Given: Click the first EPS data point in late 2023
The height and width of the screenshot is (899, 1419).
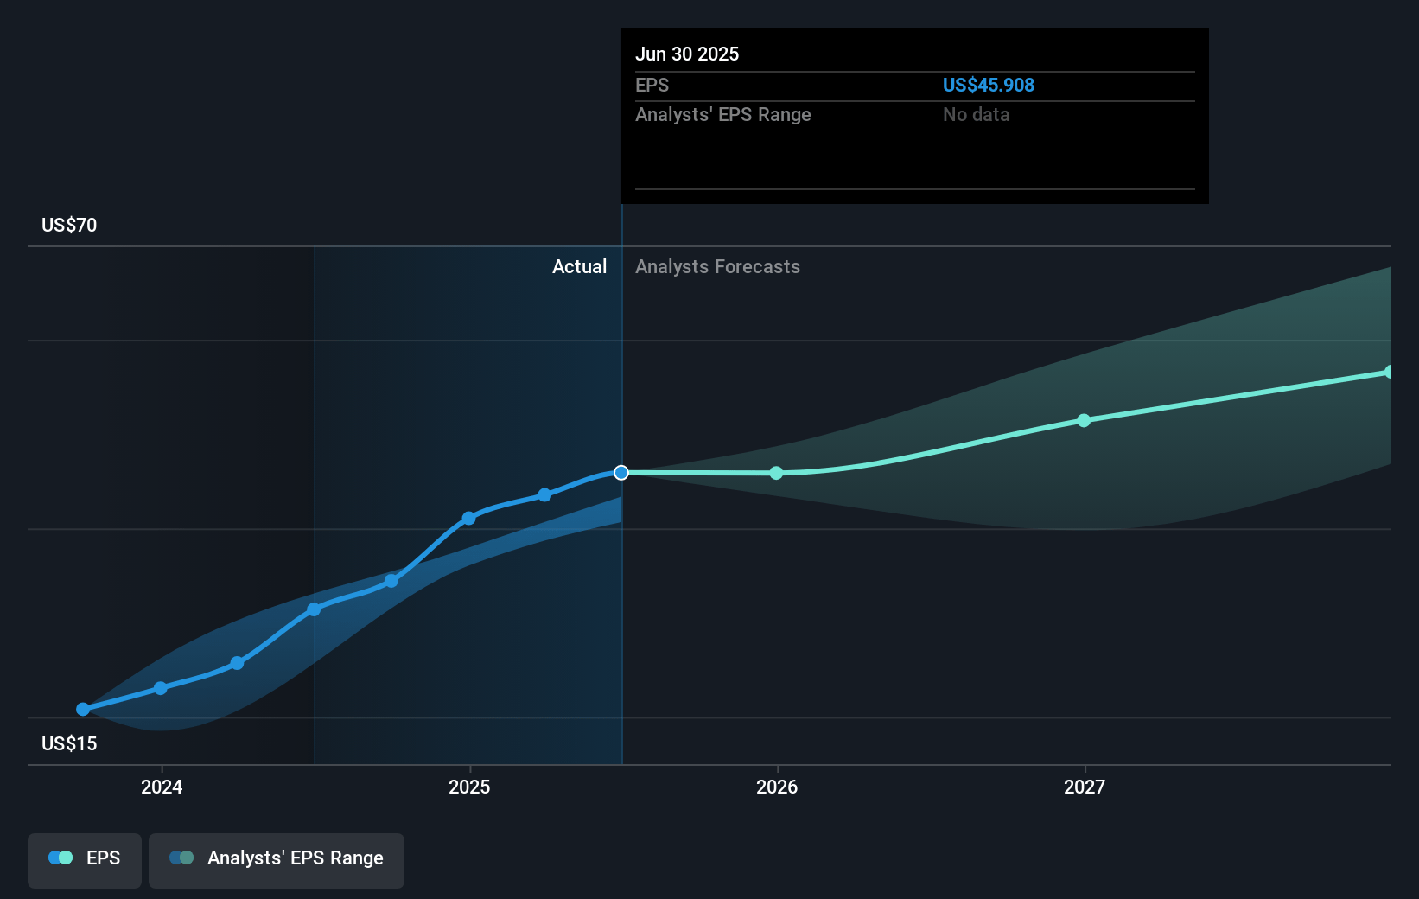Looking at the screenshot, I should [83, 709].
